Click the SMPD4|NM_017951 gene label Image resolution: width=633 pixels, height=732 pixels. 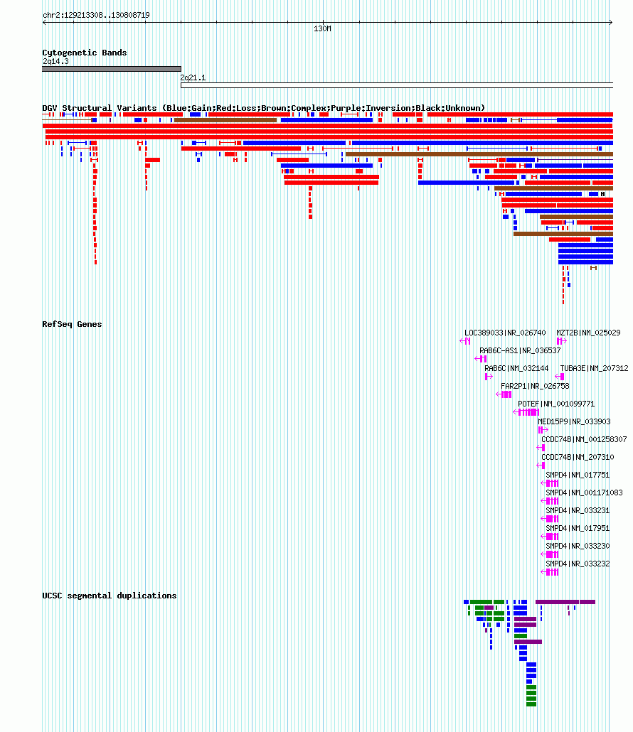click(x=578, y=528)
